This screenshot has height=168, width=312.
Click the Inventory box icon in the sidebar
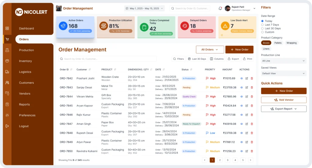pyautogui.click(x=7, y=61)
